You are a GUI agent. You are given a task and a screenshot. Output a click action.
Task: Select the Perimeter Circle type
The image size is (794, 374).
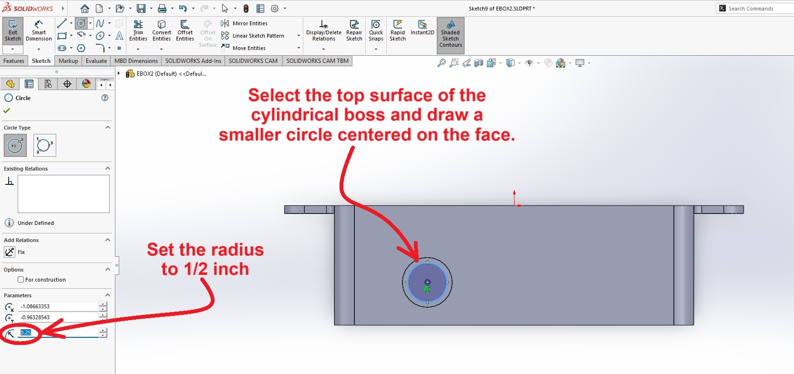tap(45, 145)
